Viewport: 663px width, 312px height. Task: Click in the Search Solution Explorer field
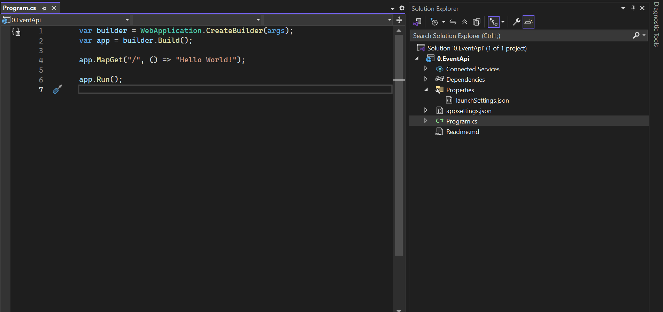521,35
